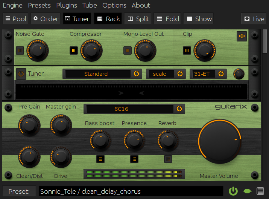Click the preset name field
269x199 pixels.
pyautogui.click(x=131, y=191)
